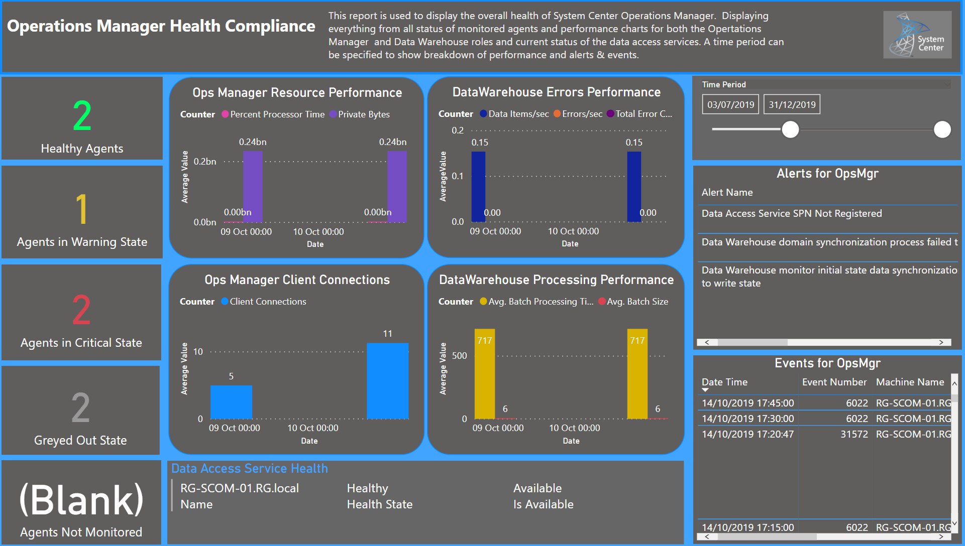The width and height of the screenshot is (965, 546).
Task: Click the Events vertical scrollbar track
Action: point(954,454)
